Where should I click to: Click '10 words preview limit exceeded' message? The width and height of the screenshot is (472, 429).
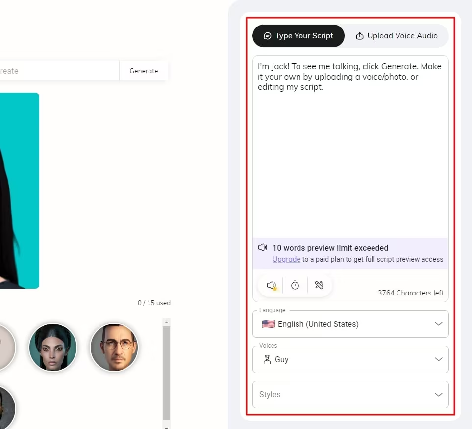pos(330,248)
